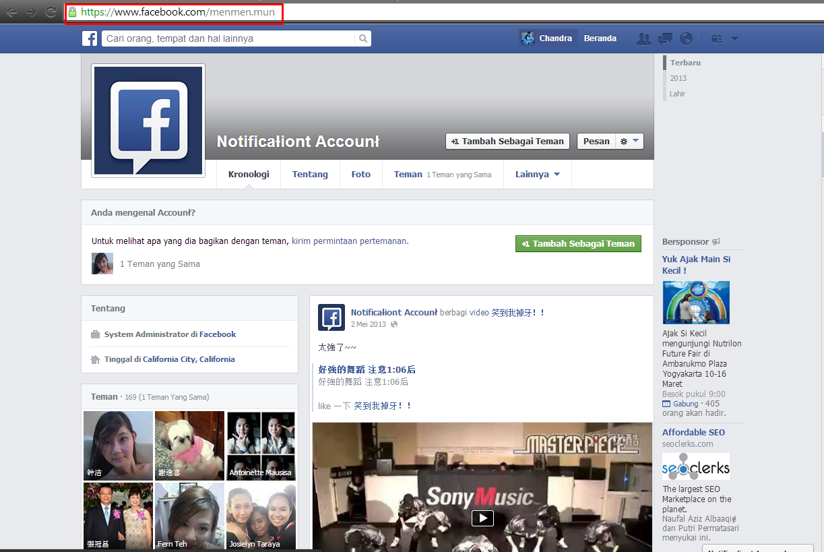The height and width of the screenshot is (552, 824).
Task: Open the dog photo friend thumbnail
Action: (x=189, y=446)
